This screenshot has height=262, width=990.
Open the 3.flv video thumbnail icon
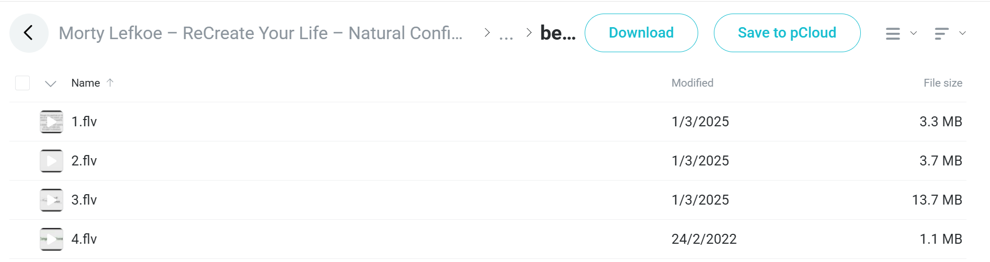[x=51, y=200]
